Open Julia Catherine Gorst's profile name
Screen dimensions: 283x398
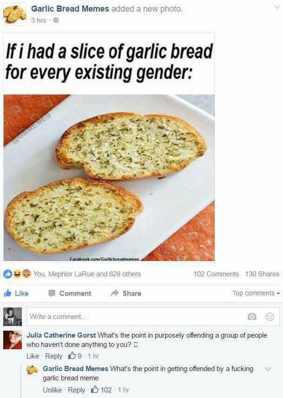pos(61,335)
